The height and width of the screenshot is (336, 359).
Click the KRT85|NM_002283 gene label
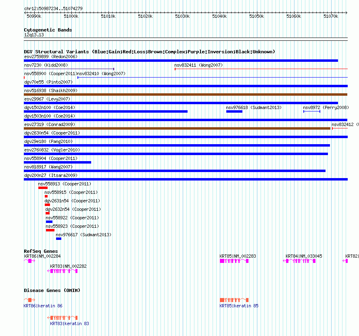point(238,256)
